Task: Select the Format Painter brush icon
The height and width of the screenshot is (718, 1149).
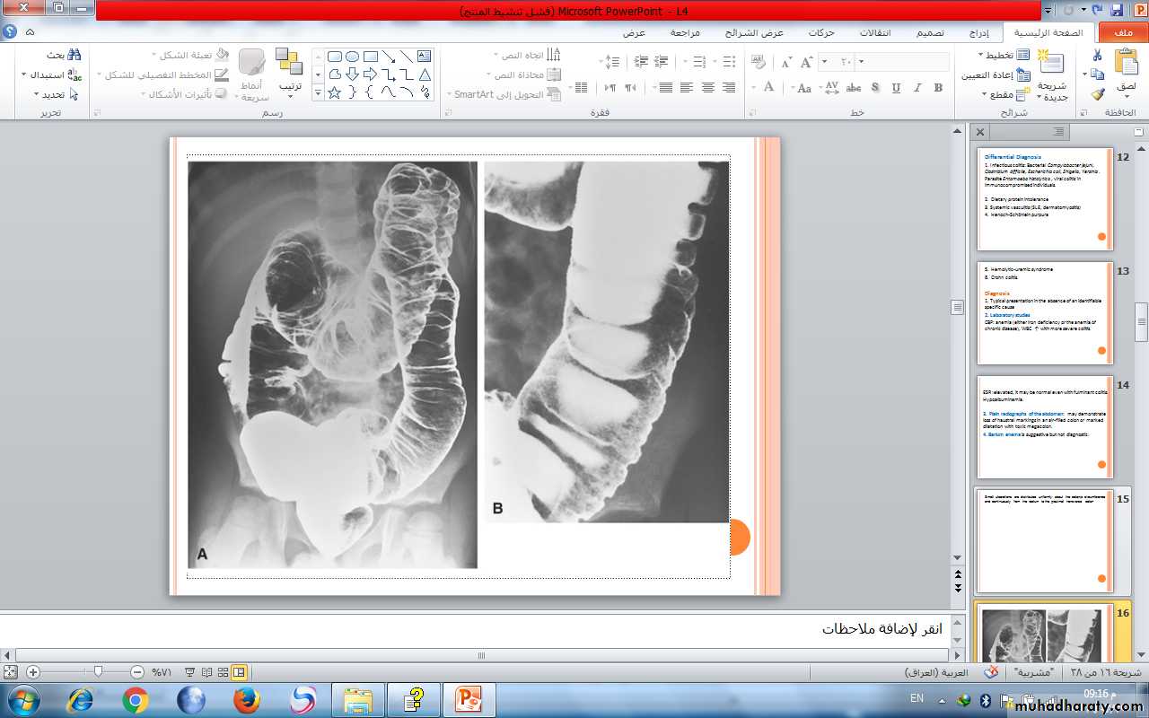Action: [1098, 94]
